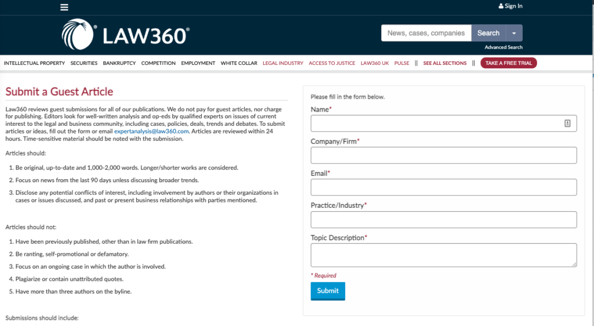Click text 'Have more than three authors on the byline.'
Image resolution: width=594 pixels, height=326 pixels.
[74, 292]
